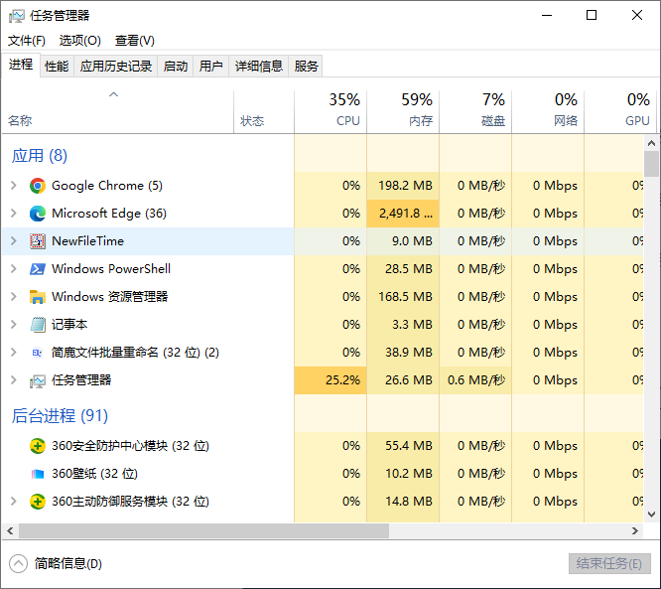Click the horizontal scrollbar right arrow

635,530
